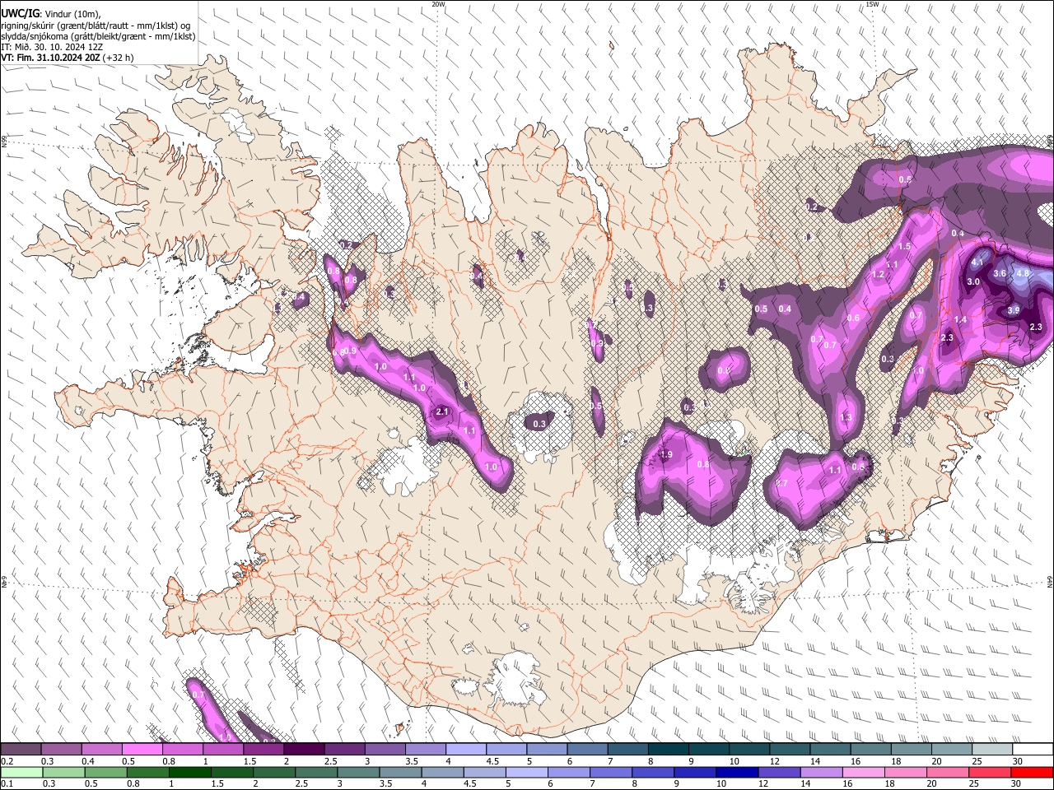Click the 3.0 precipitation value on the map

tap(972, 281)
